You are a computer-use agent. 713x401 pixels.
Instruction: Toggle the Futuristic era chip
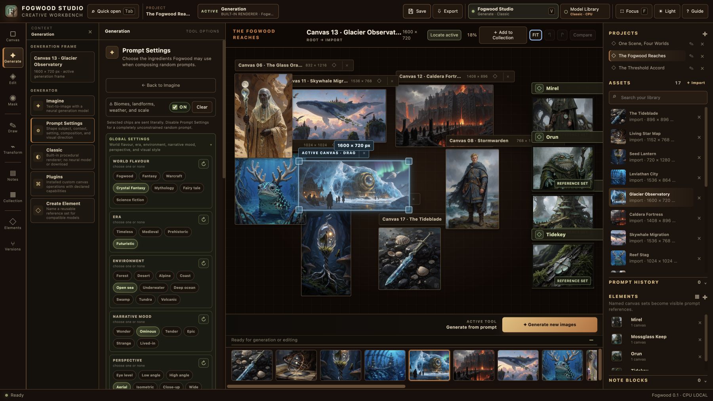[125, 244]
